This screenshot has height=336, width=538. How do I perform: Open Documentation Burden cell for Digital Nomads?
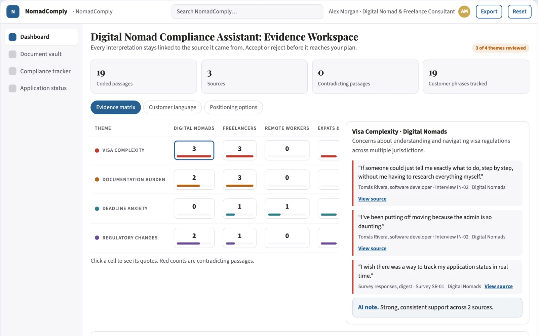pos(194,179)
